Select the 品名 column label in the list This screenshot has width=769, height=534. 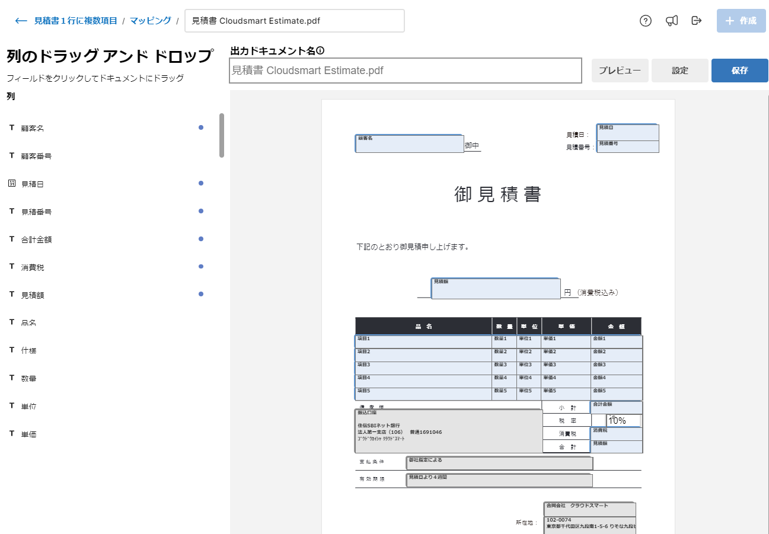29,322
